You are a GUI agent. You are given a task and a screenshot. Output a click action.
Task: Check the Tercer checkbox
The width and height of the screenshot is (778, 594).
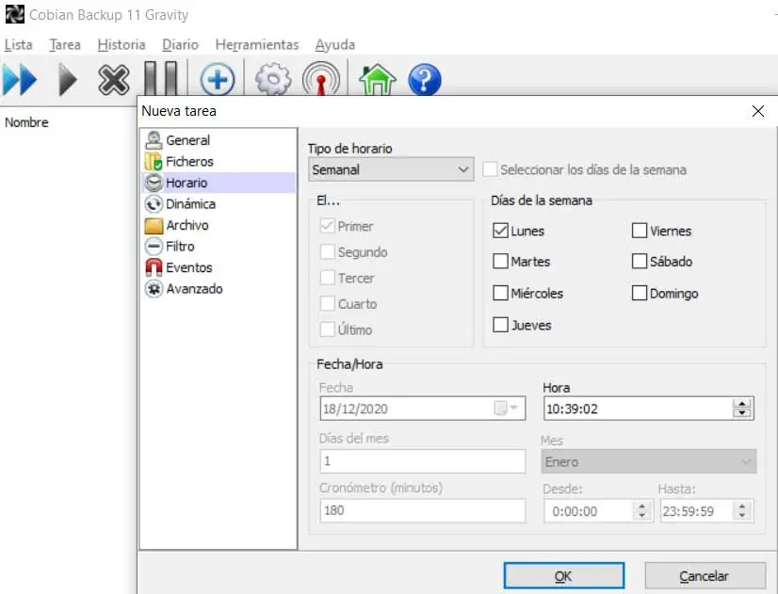[x=328, y=278]
